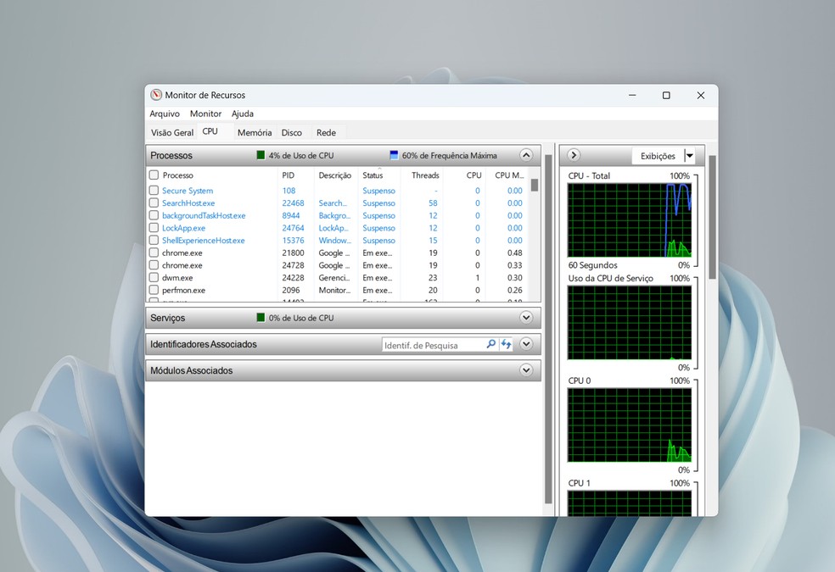Image resolution: width=835 pixels, height=572 pixels.
Task: Open the Arquivo menu
Action: (165, 114)
